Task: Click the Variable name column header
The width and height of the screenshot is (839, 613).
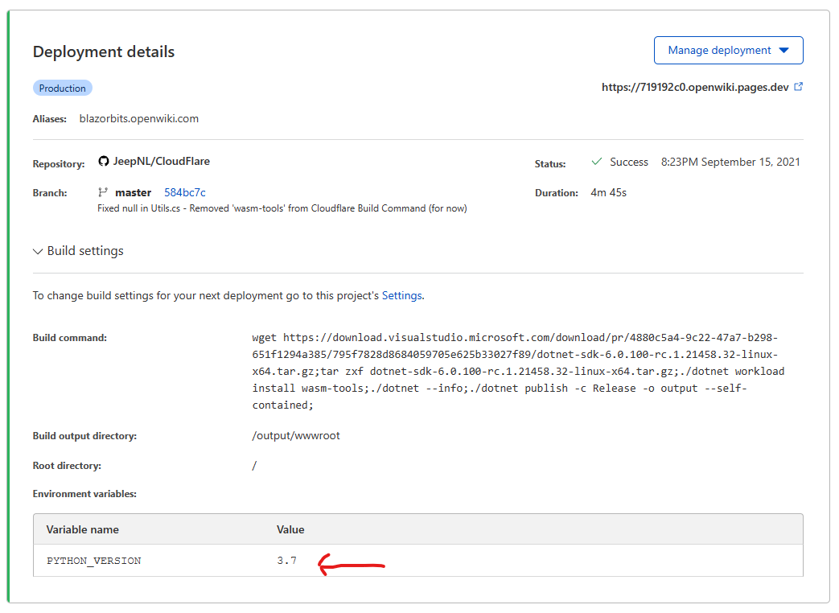Action: point(82,529)
